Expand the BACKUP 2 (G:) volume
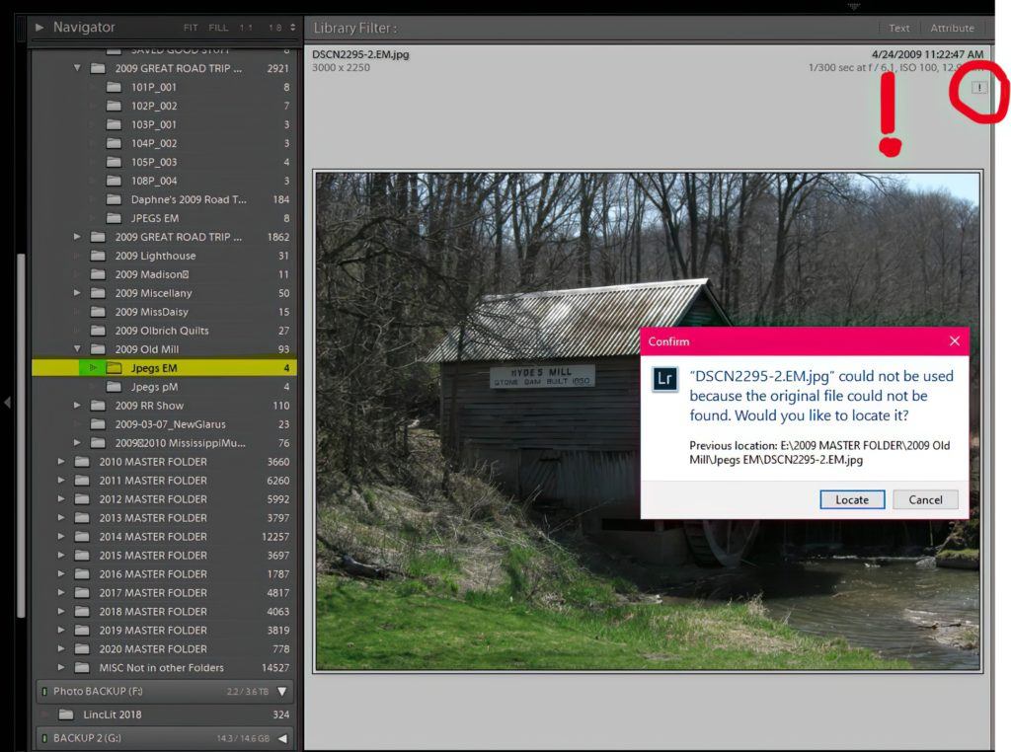 tap(281, 738)
